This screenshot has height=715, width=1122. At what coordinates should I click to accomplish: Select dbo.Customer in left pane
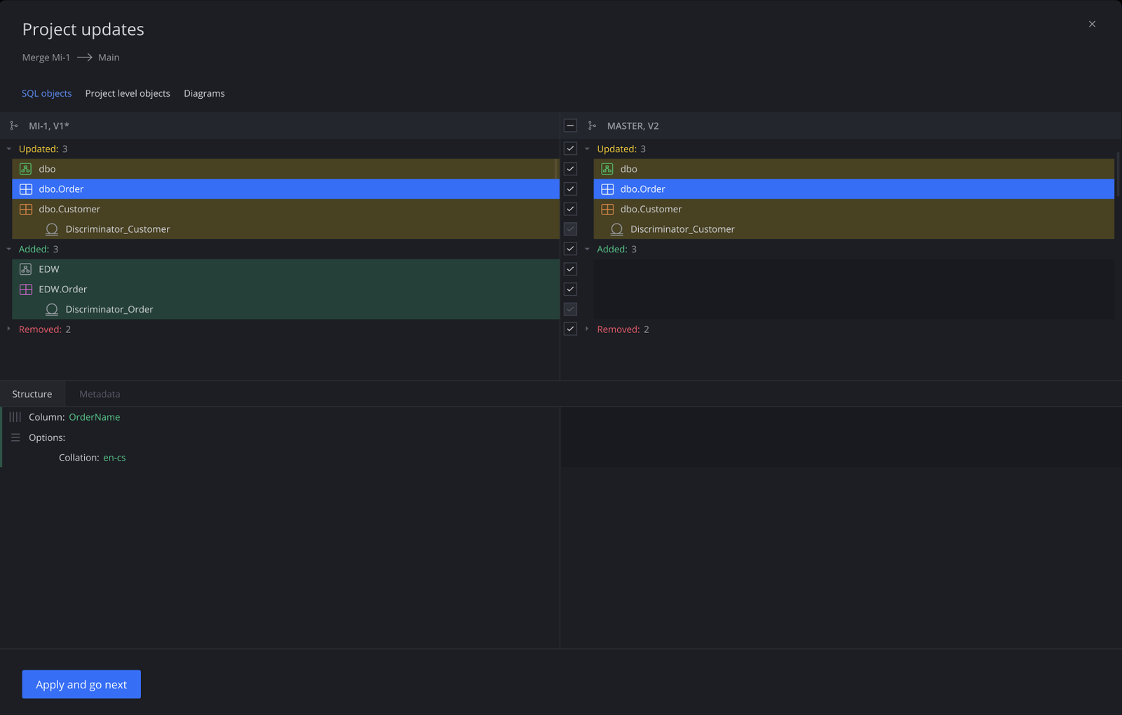(x=285, y=209)
